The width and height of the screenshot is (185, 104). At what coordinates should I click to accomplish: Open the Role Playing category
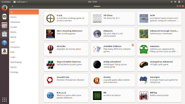(x=24, y=62)
